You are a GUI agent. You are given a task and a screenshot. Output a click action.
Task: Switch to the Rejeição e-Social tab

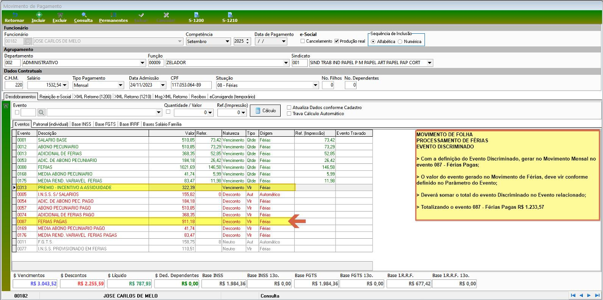point(55,96)
